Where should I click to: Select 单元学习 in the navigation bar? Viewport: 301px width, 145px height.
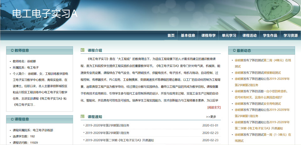click(229, 36)
